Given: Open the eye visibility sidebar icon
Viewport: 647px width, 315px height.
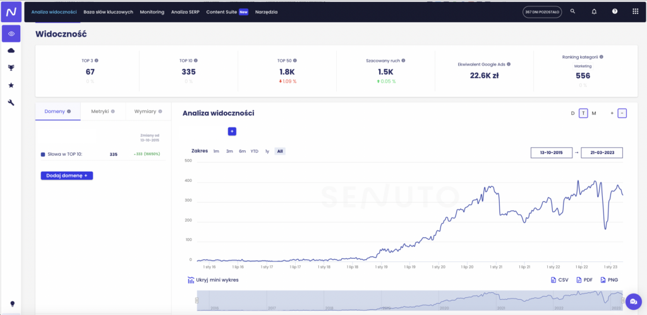Looking at the screenshot, I should click(11, 33).
